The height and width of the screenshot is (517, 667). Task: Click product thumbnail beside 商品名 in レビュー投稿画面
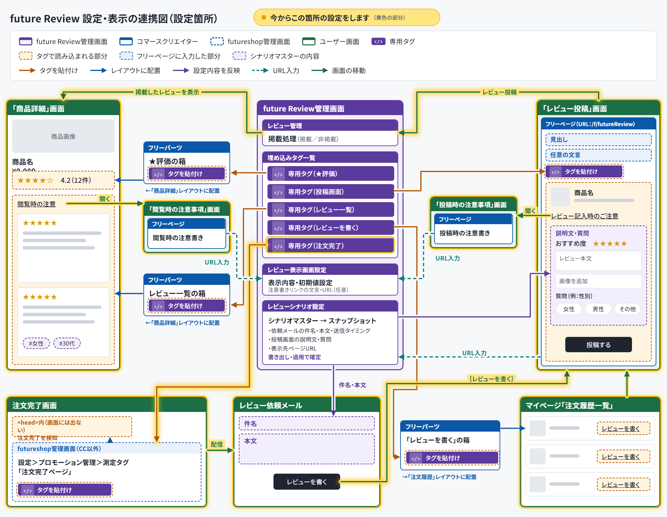(x=560, y=197)
